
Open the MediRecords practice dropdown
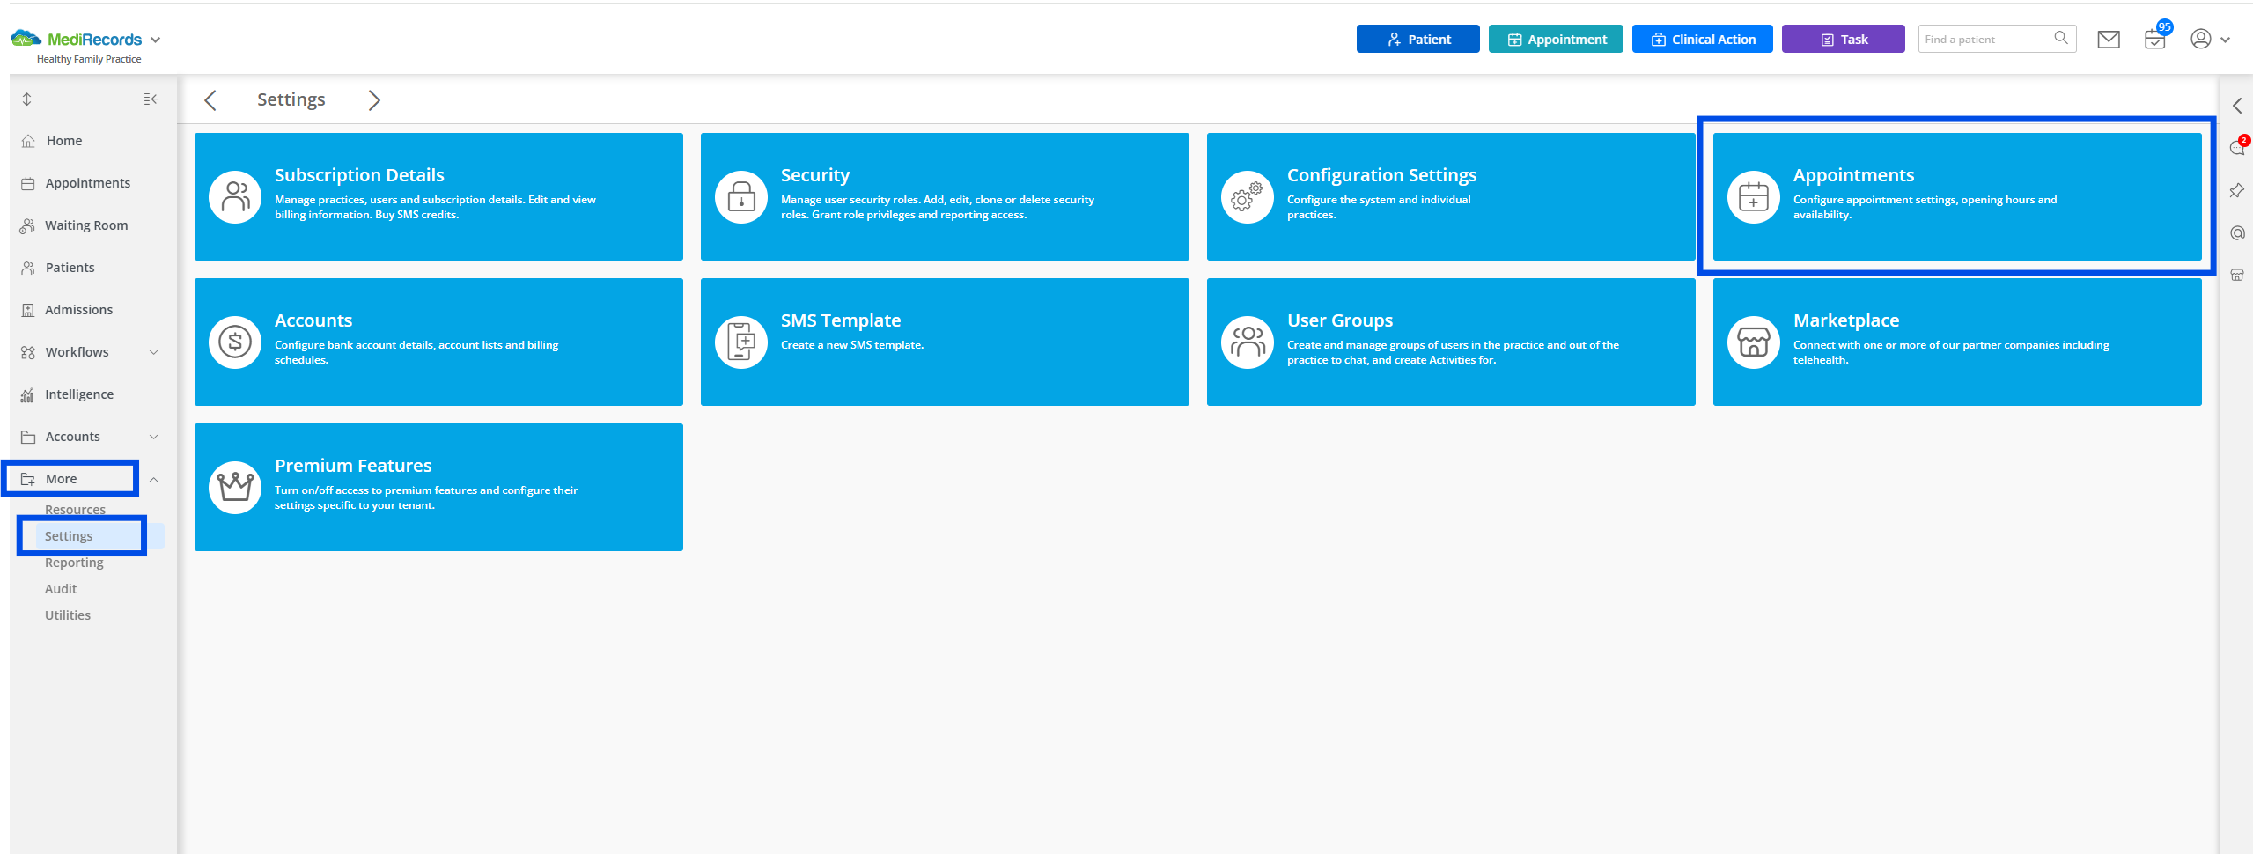[x=157, y=39]
